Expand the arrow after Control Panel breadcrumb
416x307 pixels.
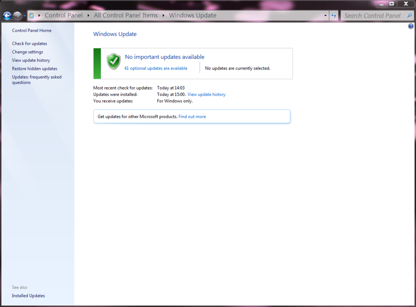89,16
